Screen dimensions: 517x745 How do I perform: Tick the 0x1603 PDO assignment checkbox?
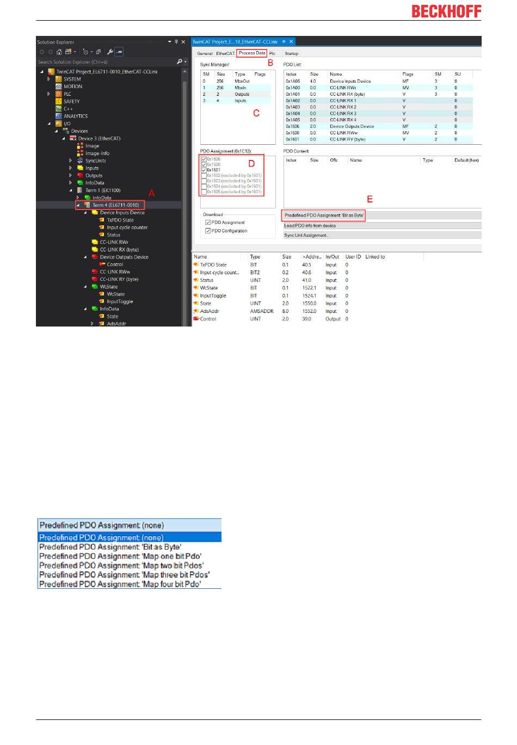coord(204,181)
